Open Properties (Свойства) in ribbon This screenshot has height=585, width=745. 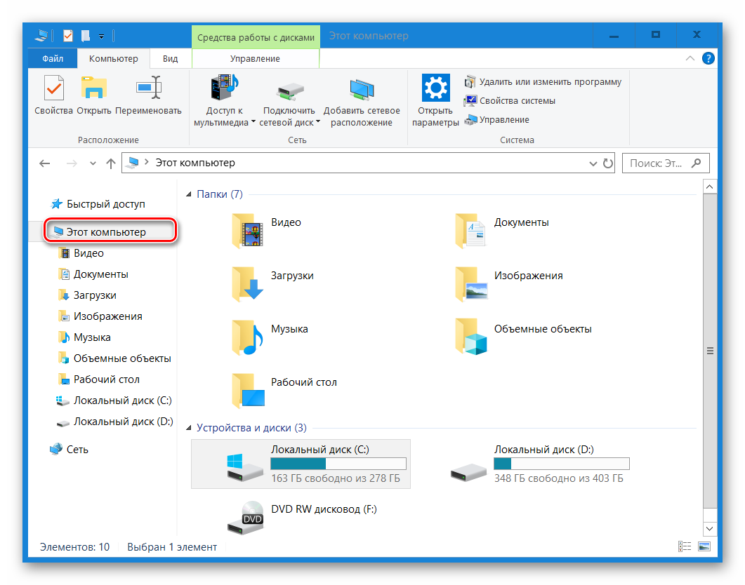click(53, 95)
